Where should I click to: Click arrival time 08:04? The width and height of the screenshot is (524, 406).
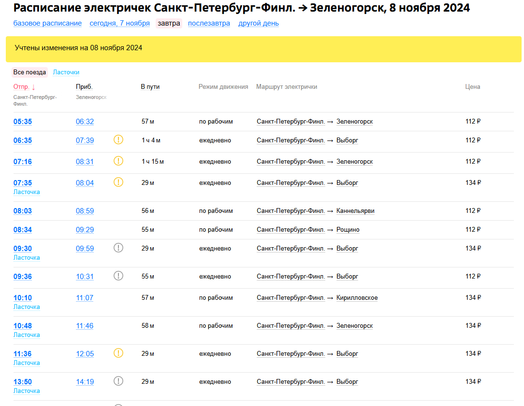(x=85, y=183)
